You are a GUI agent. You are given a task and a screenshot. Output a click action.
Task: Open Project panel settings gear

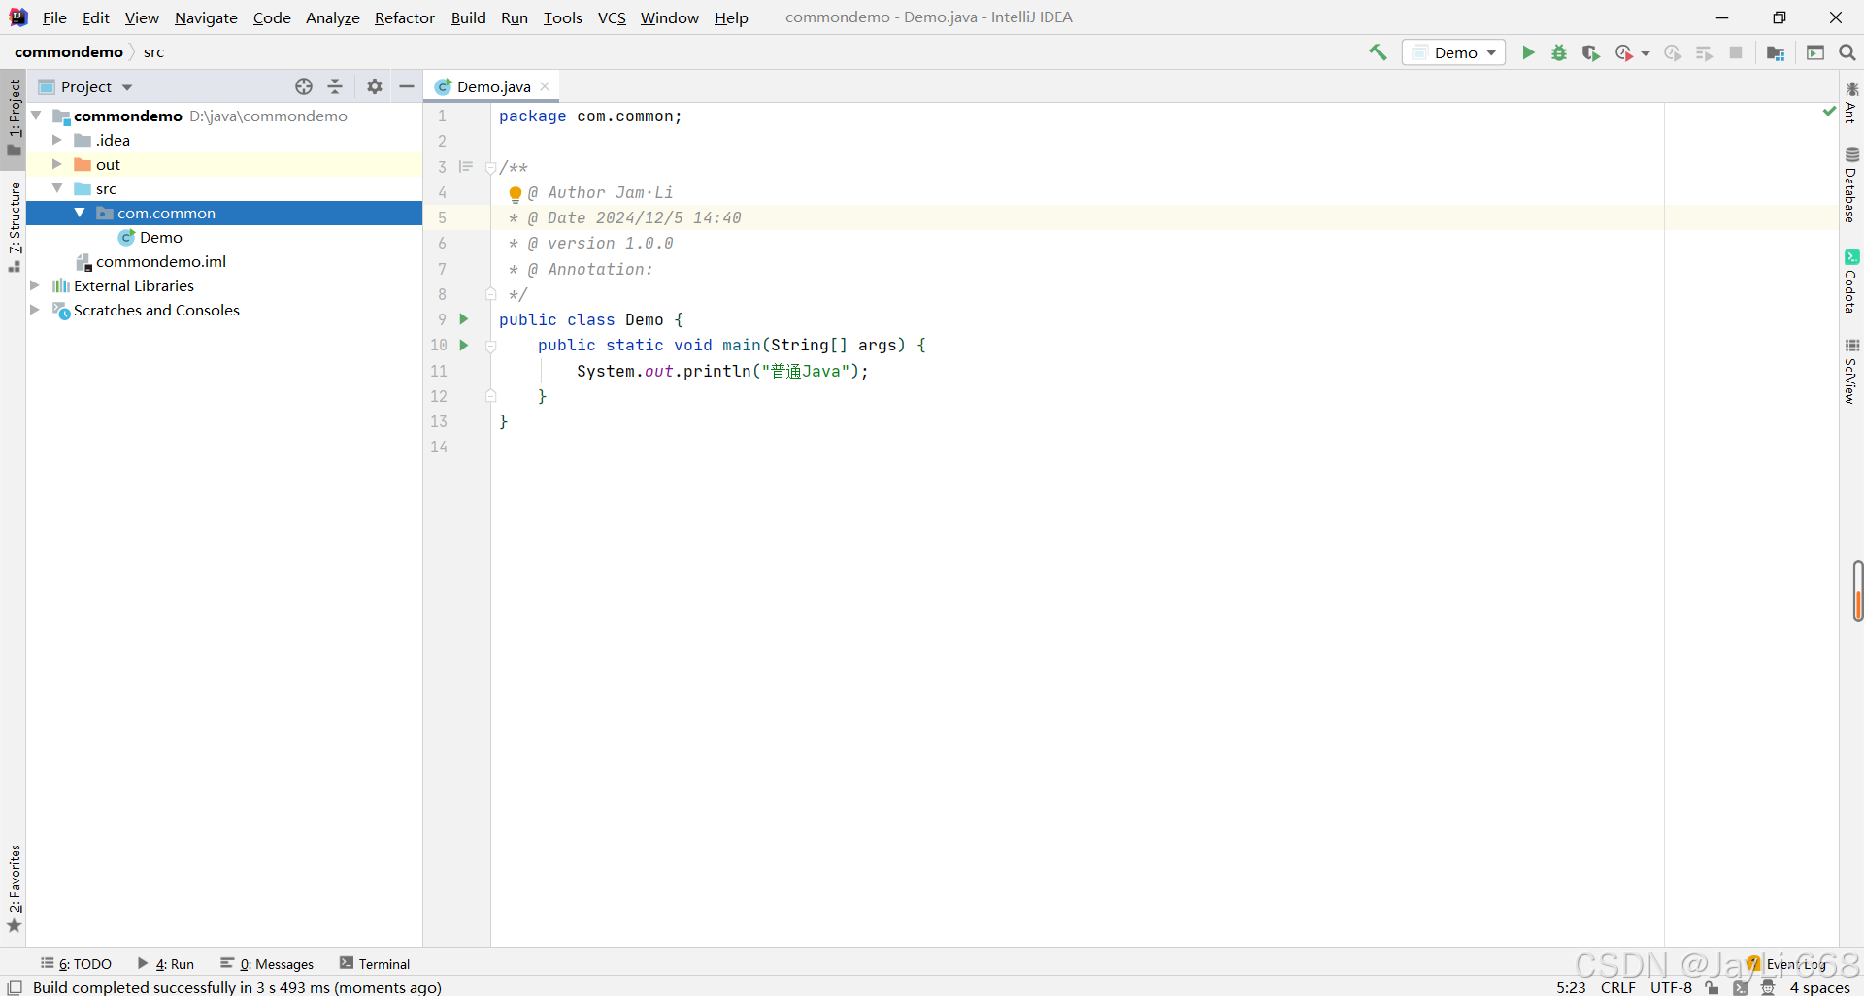(375, 86)
